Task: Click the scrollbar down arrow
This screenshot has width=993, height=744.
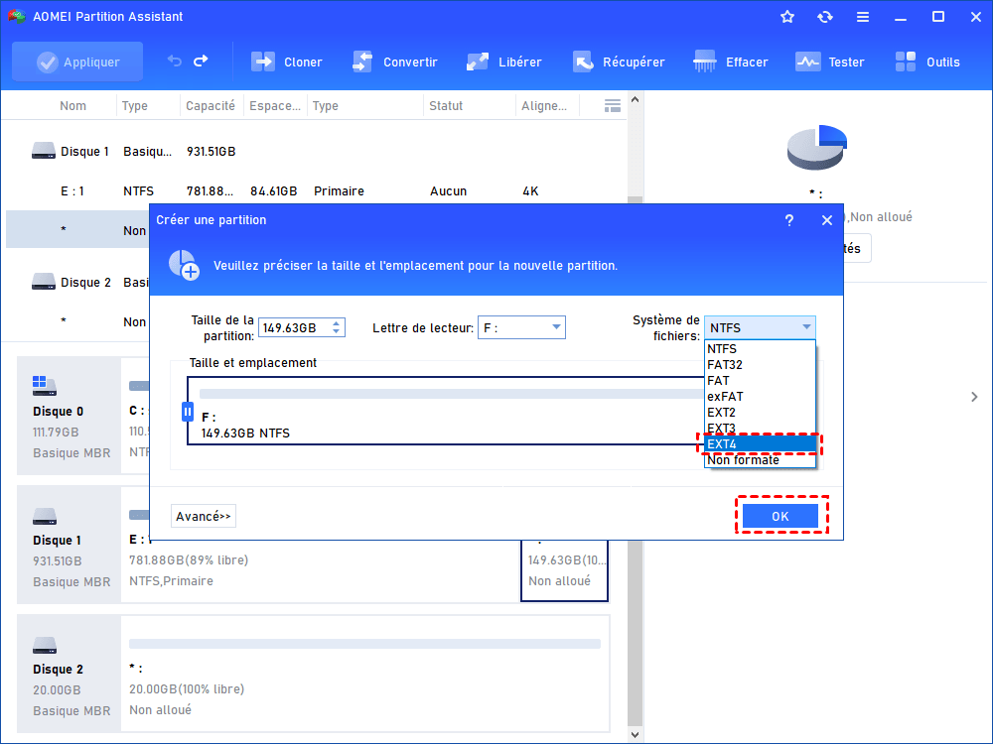Action: point(636,734)
